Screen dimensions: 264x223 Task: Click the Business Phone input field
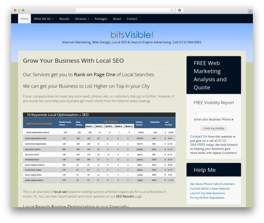(x=214, y=114)
